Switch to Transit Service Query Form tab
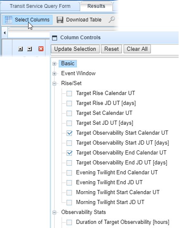 pos(40,6)
